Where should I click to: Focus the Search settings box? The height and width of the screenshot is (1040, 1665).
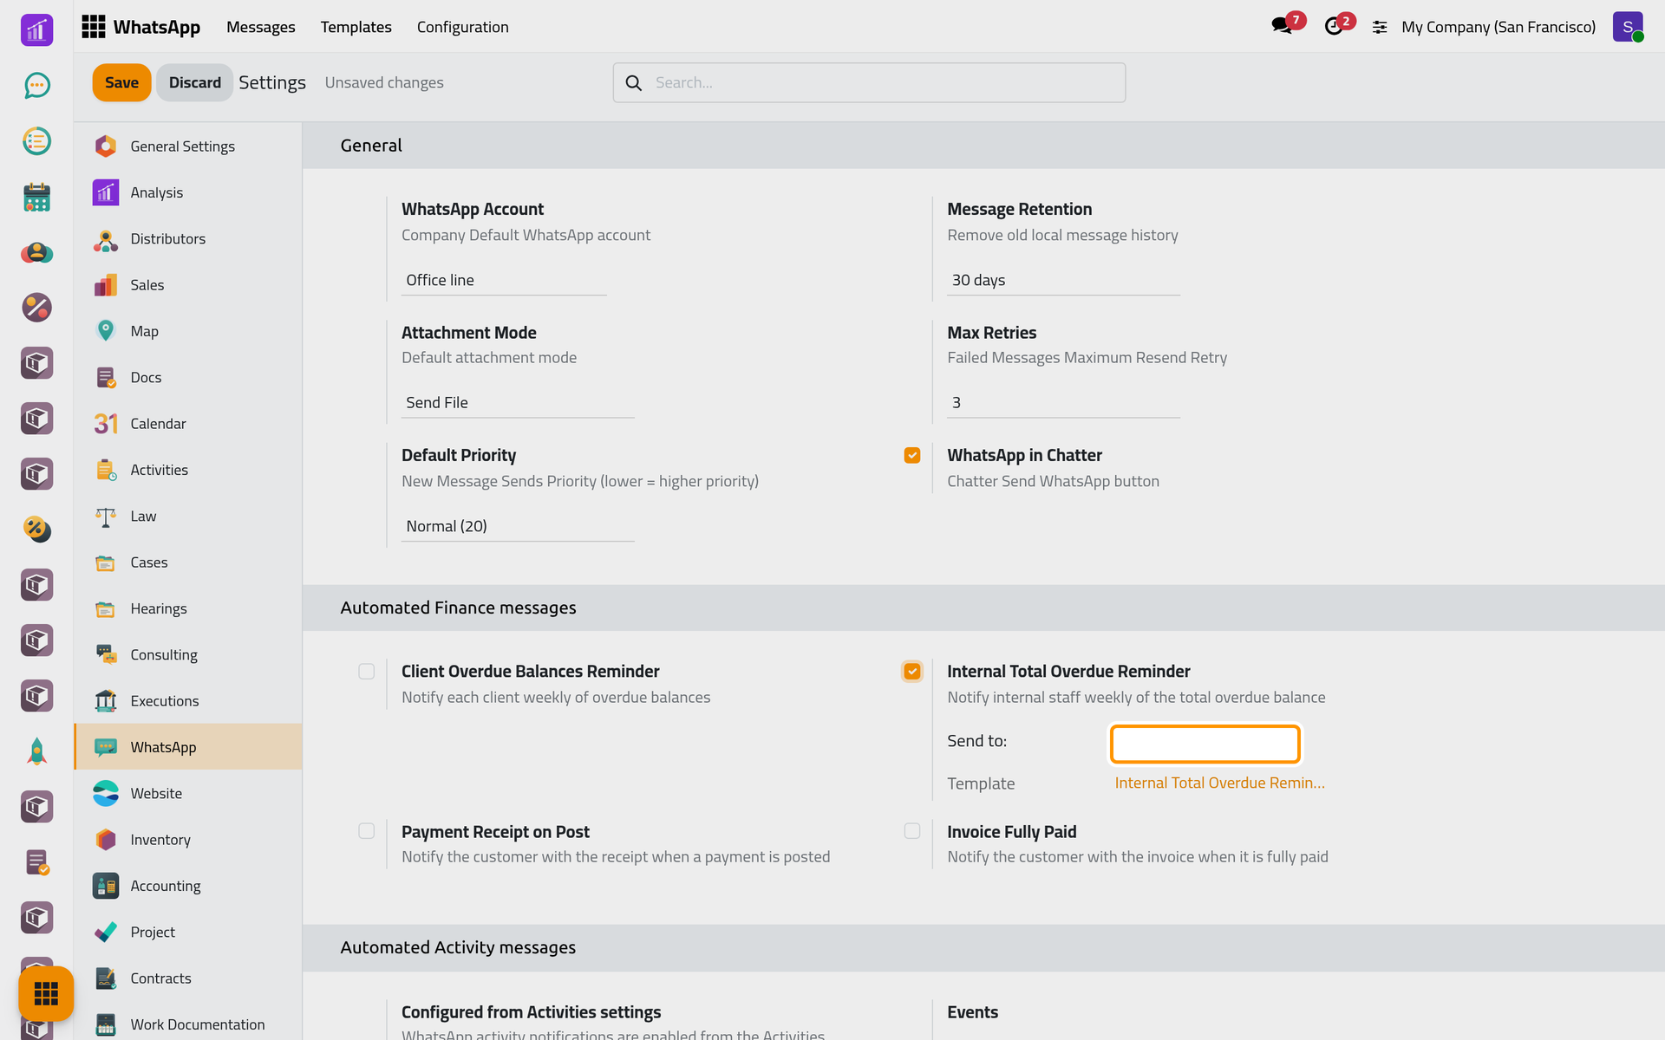click(870, 82)
